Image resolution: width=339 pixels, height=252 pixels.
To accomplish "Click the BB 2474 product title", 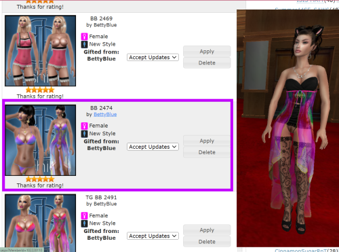I will [101, 108].
